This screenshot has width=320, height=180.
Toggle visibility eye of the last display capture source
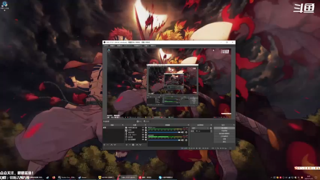[x=143, y=140]
